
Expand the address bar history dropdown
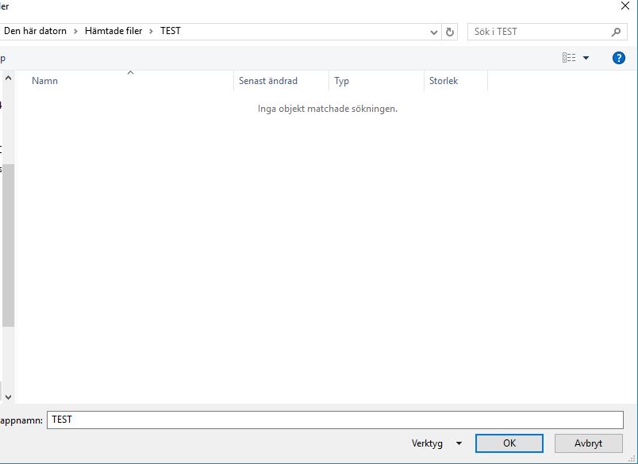pyautogui.click(x=434, y=33)
